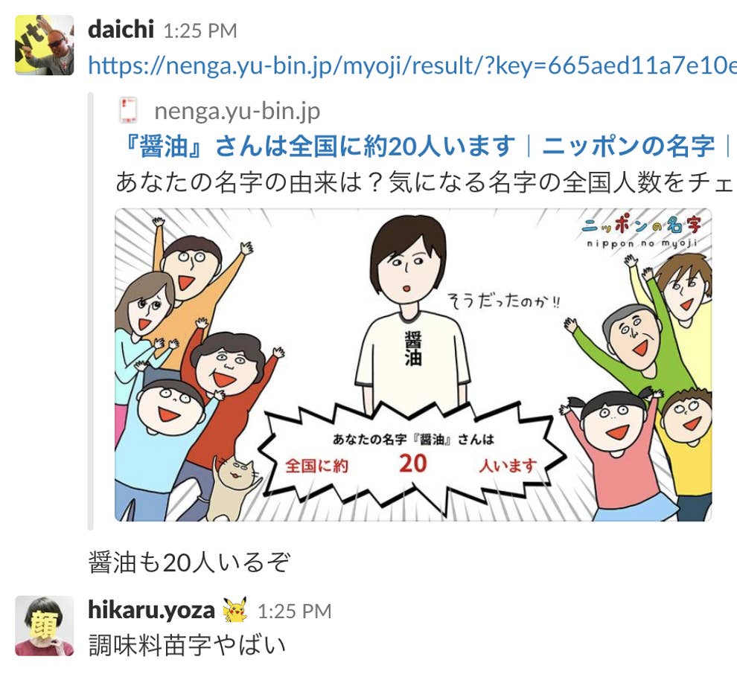
Task: Click the 調味料苗字やばい message text
Action: 187,645
